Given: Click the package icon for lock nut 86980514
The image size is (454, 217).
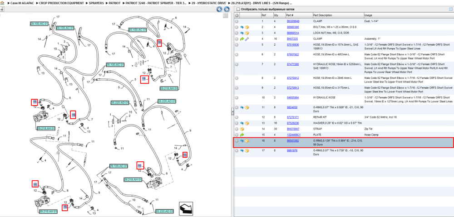Looking at the screenshot, I should [x=247, y=33].
